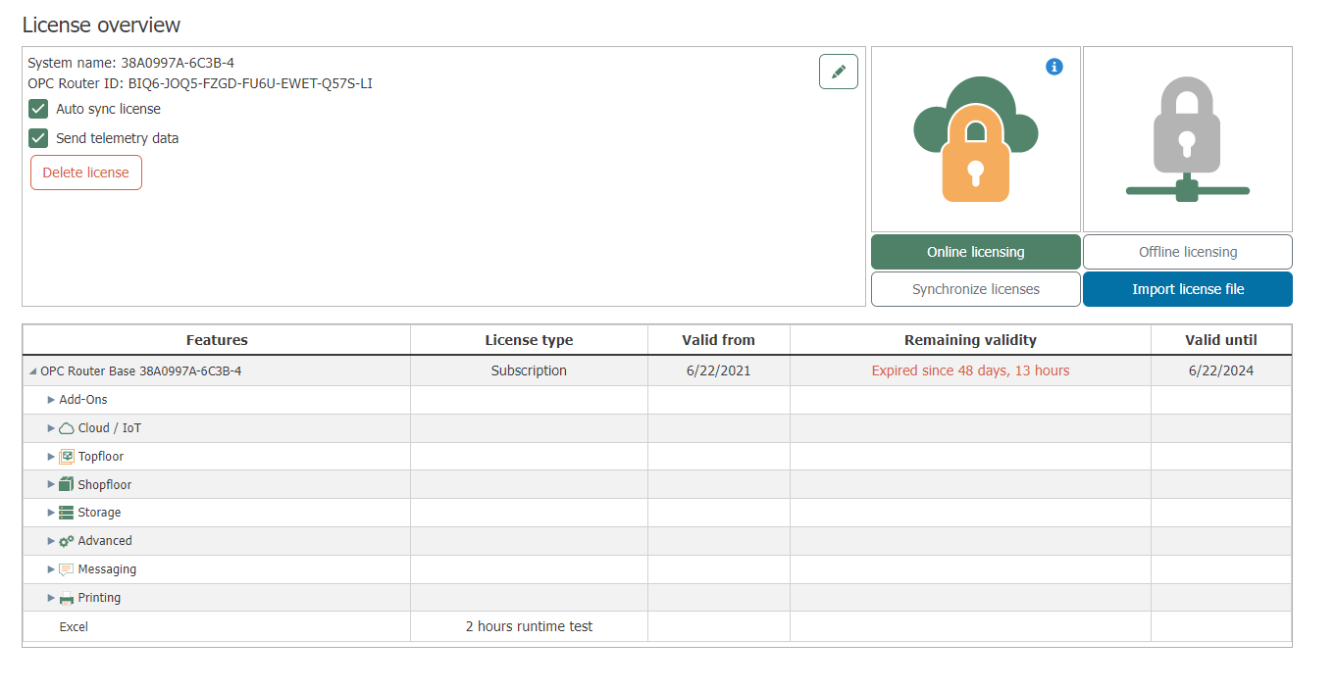The image size is (1336, 690).
Task: Select the Storage row label
Action: coord(100,513)
